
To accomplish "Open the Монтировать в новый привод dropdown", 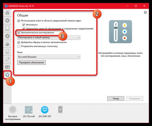I will [49, 37].
